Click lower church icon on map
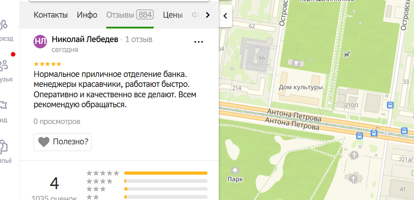The width and height of the screenshot is (414, 200). click(353, 178)
